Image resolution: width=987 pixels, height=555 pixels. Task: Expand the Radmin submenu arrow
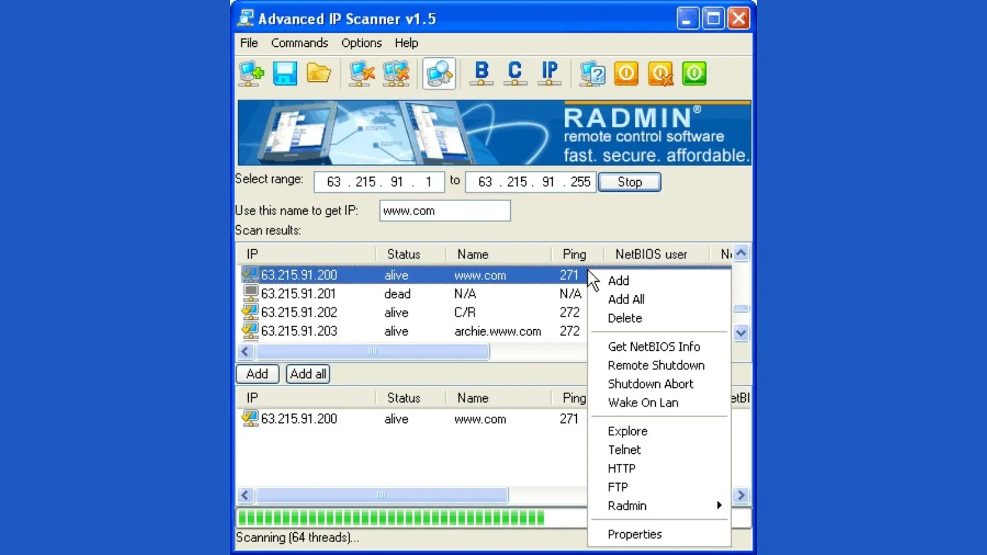(719, 506)
